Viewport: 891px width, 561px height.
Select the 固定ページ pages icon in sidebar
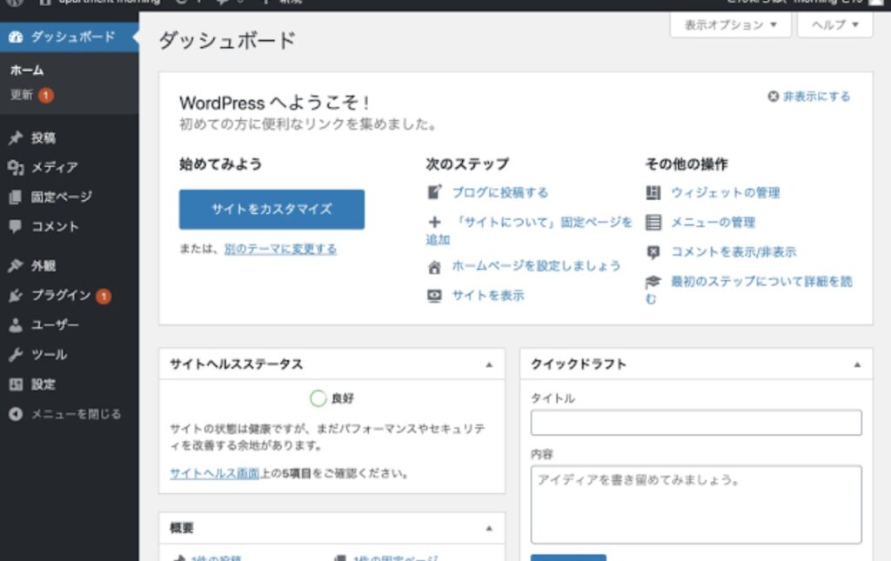coord(16,197)
